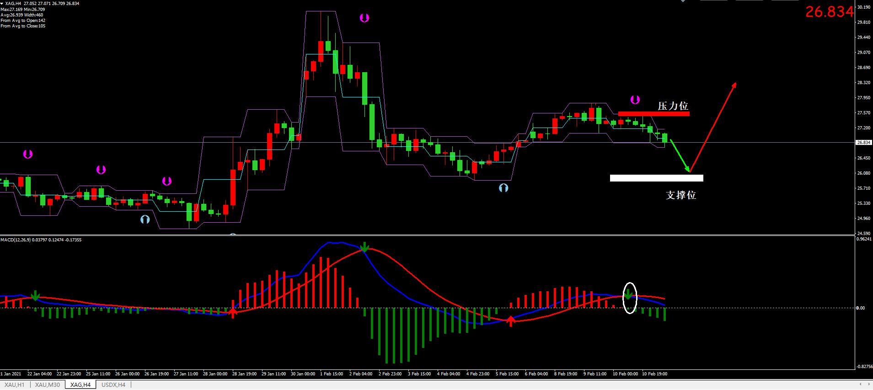Image resolution: width=873 pixels, height=390 pixels.
Task: Click the leftmost magenta down-arrow marker on the chart
Action: click(28, 154)
